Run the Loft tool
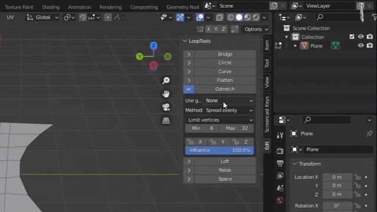 click(x=225, y=161)
